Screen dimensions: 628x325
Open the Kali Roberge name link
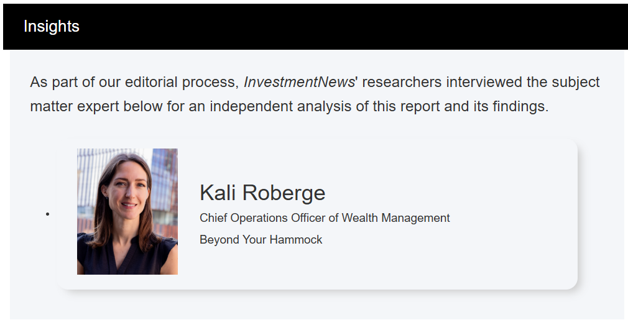coord(262,193)
